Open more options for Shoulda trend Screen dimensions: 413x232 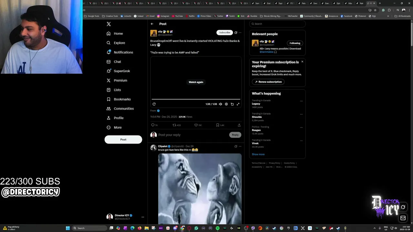pyautogui.click(x=301, y=114)
